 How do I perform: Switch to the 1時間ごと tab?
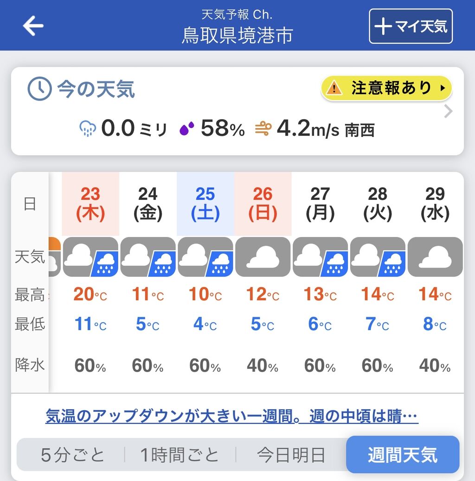(179, 455)
